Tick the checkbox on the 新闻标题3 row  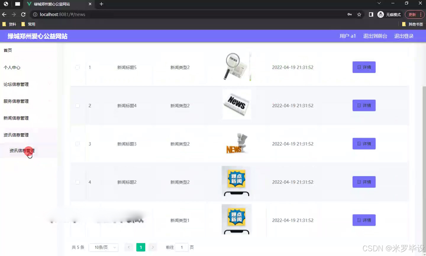(x=77, y=144)
